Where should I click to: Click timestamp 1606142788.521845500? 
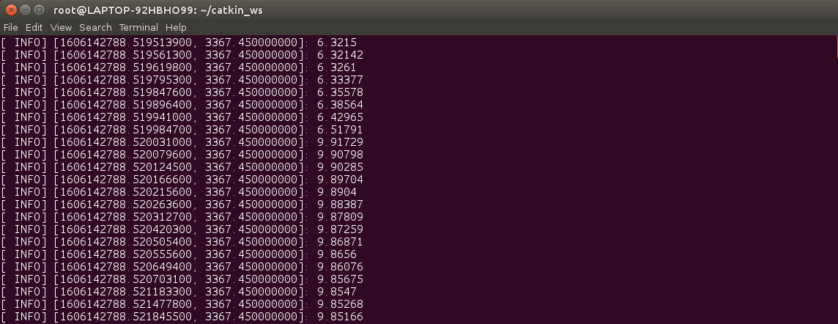tap(127, 317)
